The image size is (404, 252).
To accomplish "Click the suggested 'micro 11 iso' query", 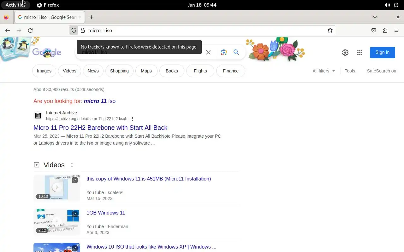I will coord(100,101).
